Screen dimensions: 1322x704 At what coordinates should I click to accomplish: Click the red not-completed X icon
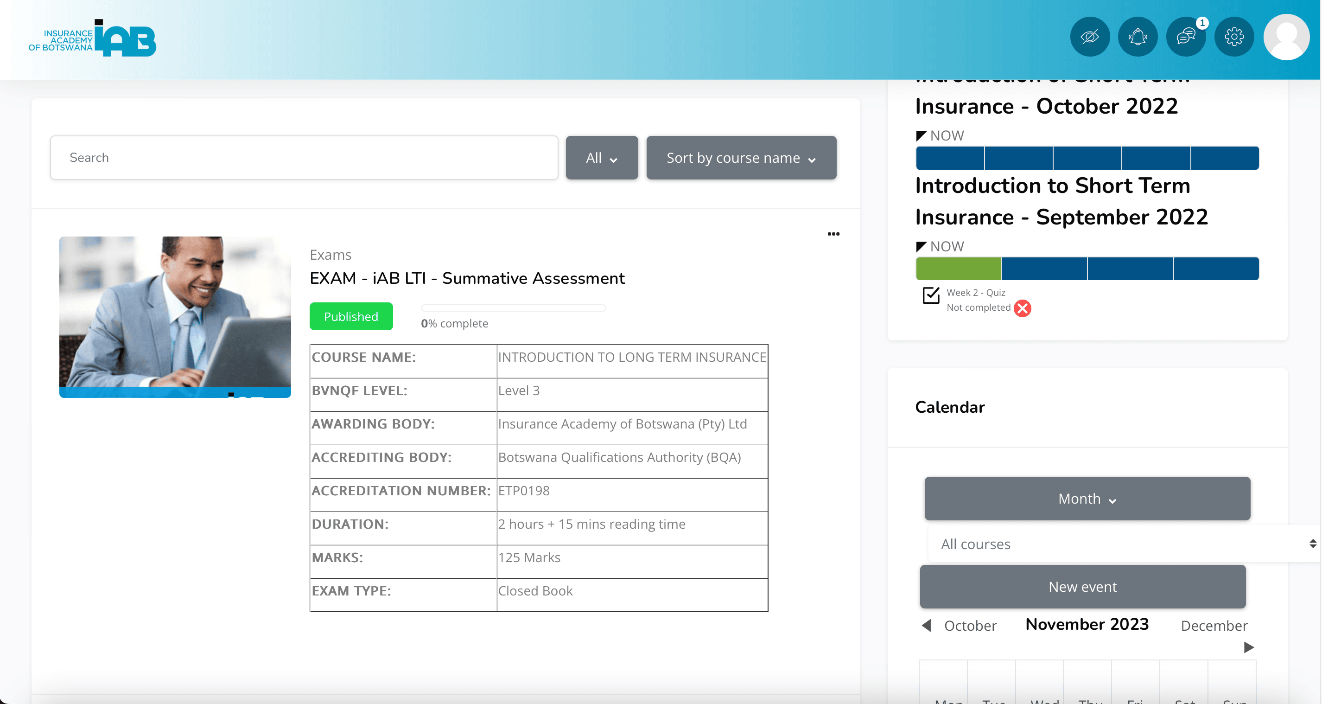pos(1022,308)
